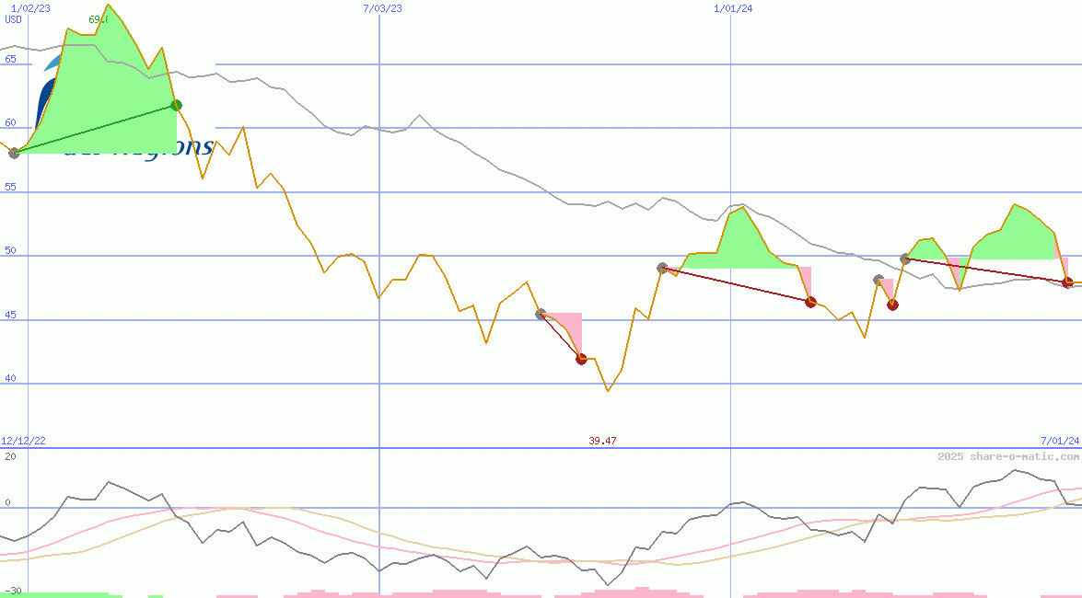Click the 7/01/24 end date label
This screenshot has height=598, width=1082.
click(x=1060, y=441)
